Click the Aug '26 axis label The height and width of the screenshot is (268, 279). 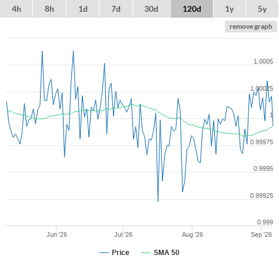pos(192,234)
